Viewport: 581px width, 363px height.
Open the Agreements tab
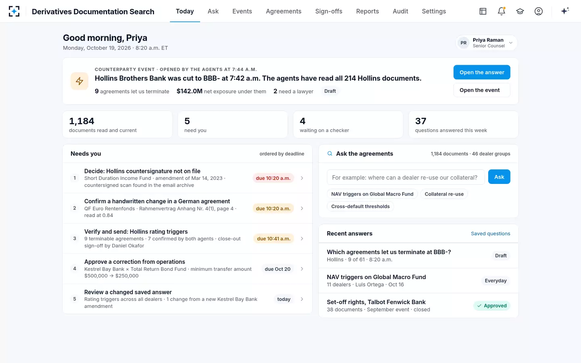tap(284, 11)
